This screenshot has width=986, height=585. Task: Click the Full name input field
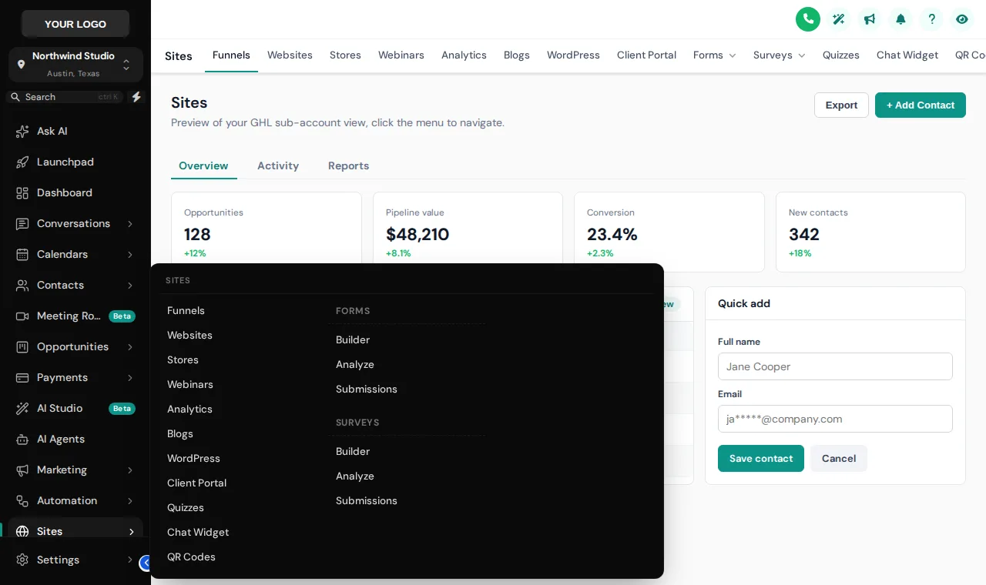click(x=835, y=366)
